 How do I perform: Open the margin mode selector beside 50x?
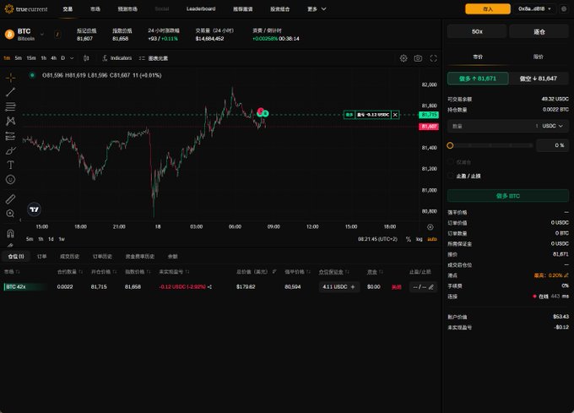point(539,32)
